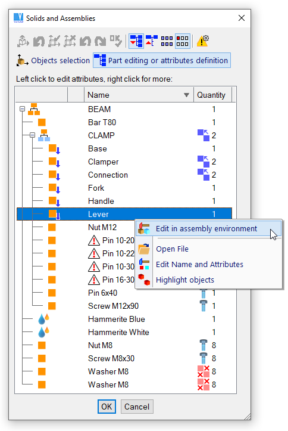Screen dimensions: 288x431
Task: Toggle Objects selection mode
Action: [x=53, y=60]
